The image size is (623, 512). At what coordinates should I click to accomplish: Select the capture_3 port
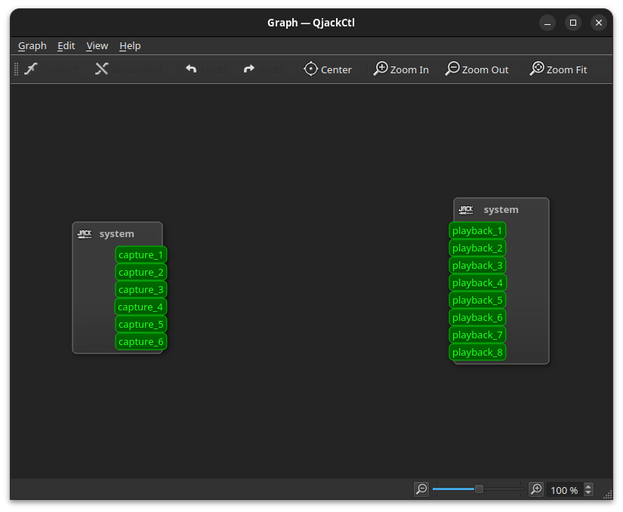[x=141, y=289]
